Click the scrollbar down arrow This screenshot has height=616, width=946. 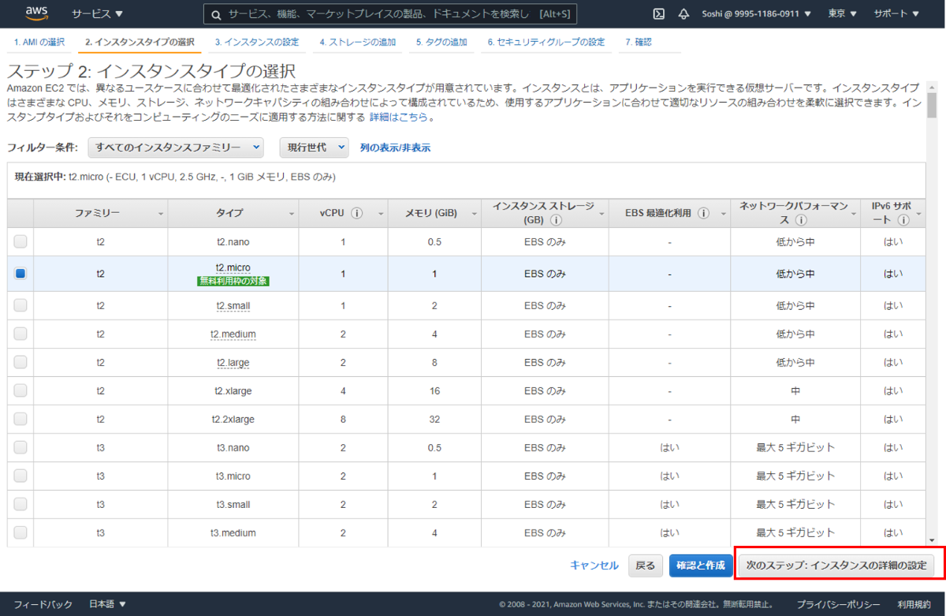(x=932, y=540)
